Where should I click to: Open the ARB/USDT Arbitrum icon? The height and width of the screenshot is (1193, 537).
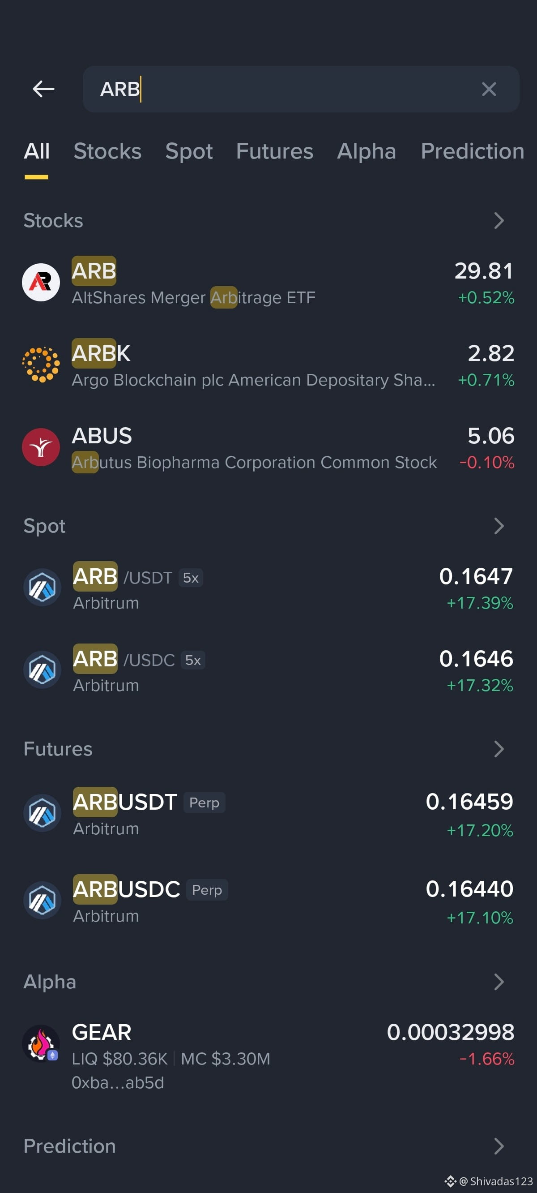click(42, 588)
